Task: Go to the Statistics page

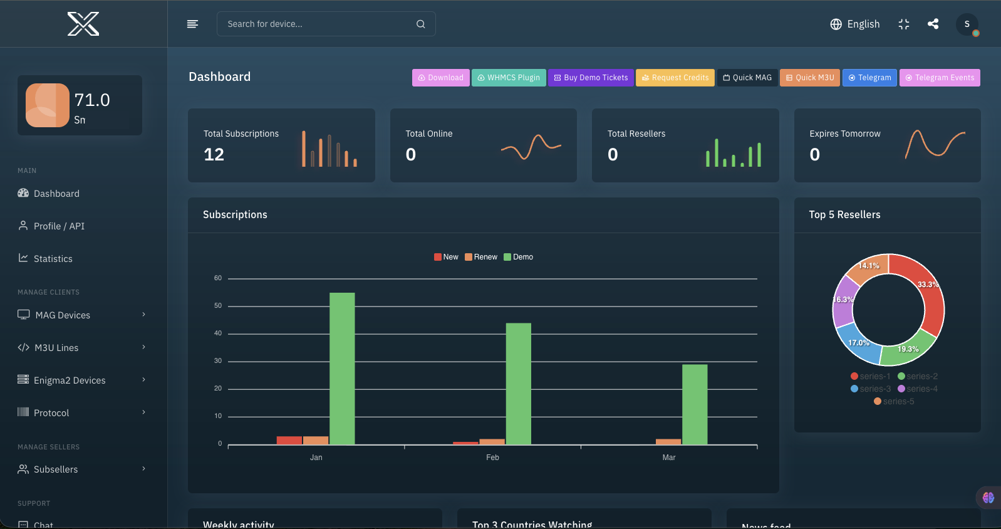Action: coord(53,258)
